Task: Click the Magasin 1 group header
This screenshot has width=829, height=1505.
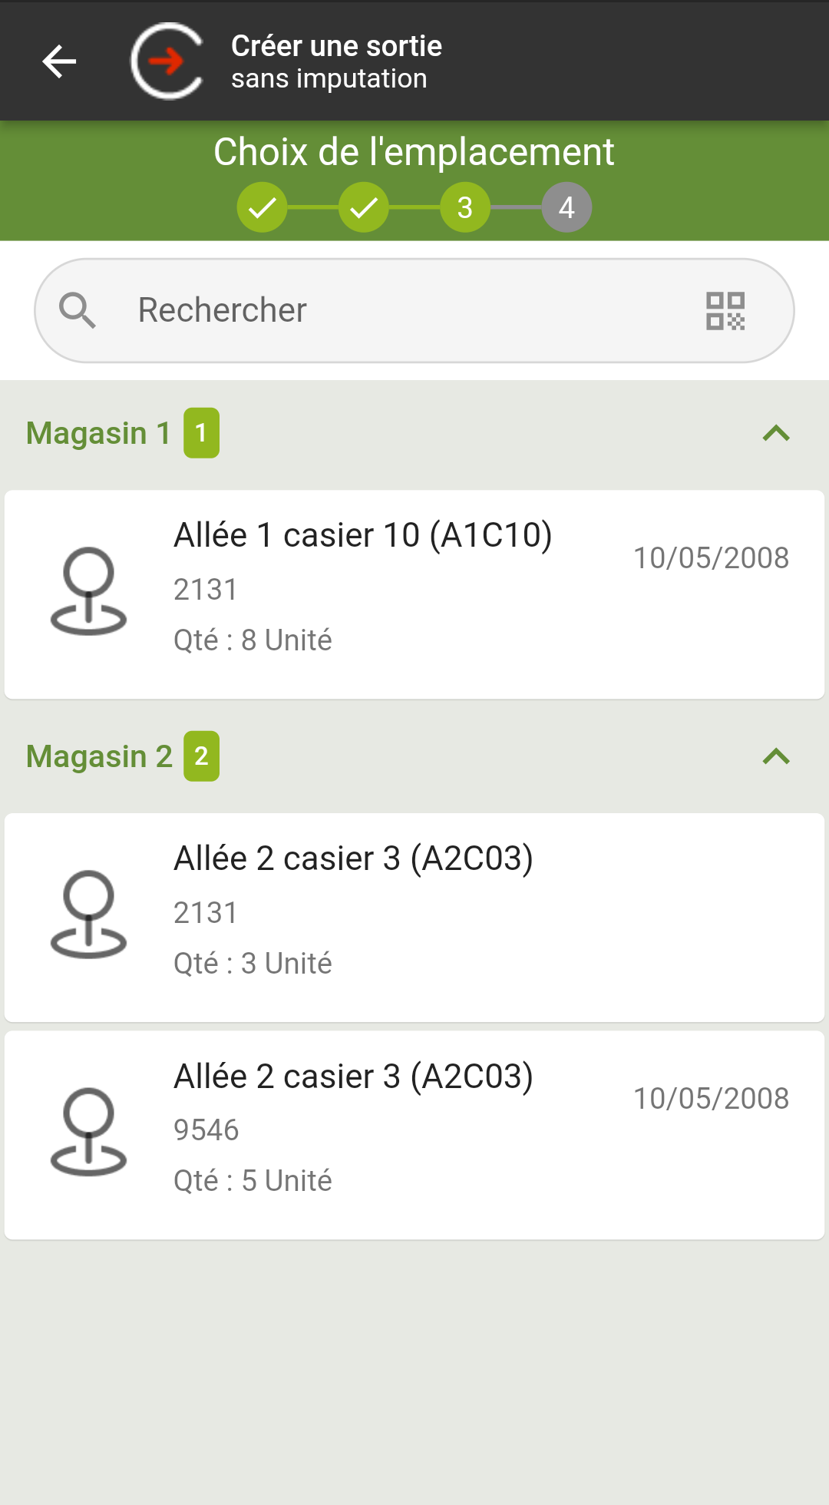Action: tap(414, 434)
